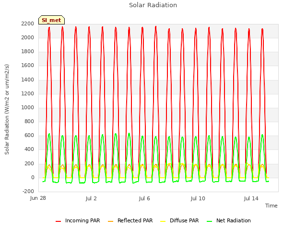
Task: Click the Solar Radiation chart title
Action: coord(153,5)
